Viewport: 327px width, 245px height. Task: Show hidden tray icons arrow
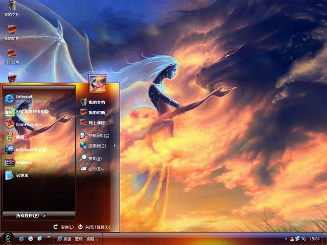pyautogui.click(x=286, y=239)
